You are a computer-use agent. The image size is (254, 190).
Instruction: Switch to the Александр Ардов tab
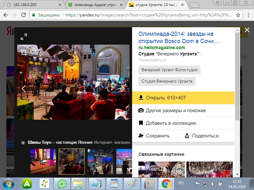point(96,5)
